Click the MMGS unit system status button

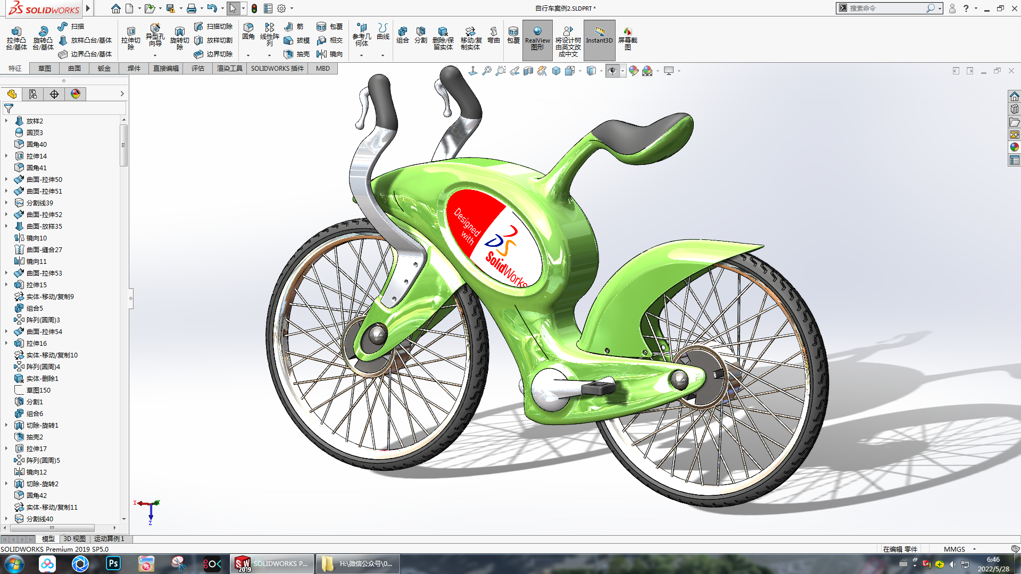tap(954, 549)
